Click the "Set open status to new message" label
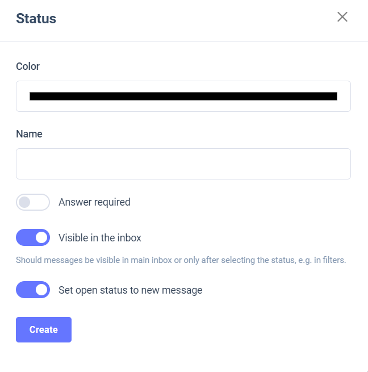Viewport: 368px width, 372px height. pyautogui.click(x=130, y=290)
